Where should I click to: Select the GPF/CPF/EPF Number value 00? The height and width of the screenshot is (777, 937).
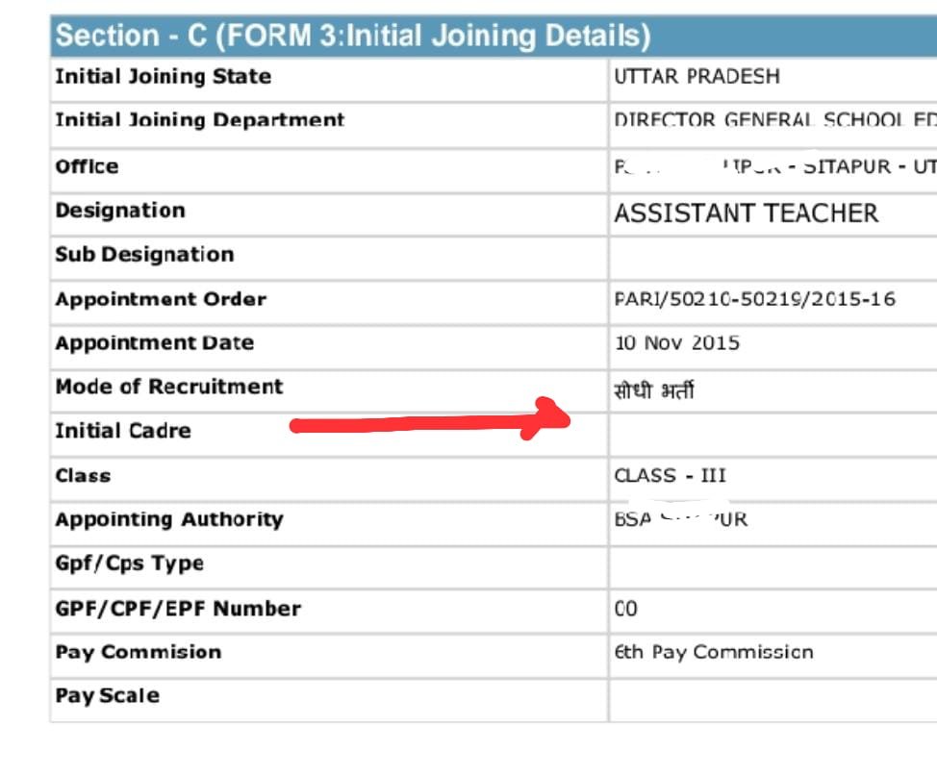[x=625, y=609]
